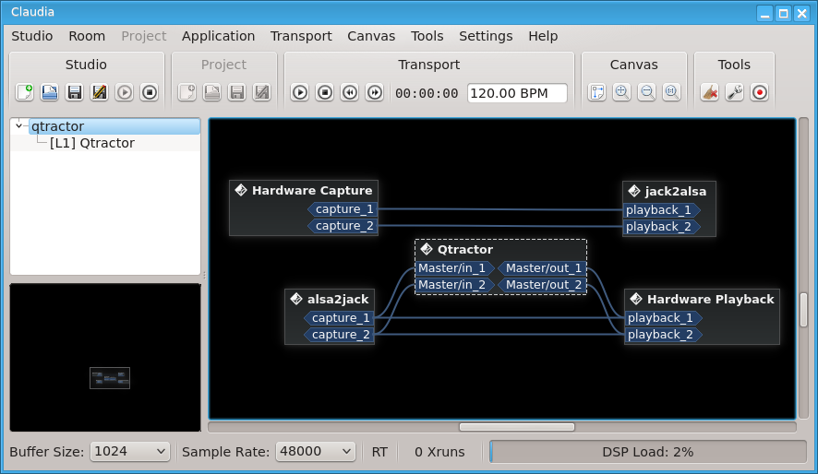Open the Help menu
The width and height of the screenshot is (818, 474).
pyautogui.click(x=543, y=36)
